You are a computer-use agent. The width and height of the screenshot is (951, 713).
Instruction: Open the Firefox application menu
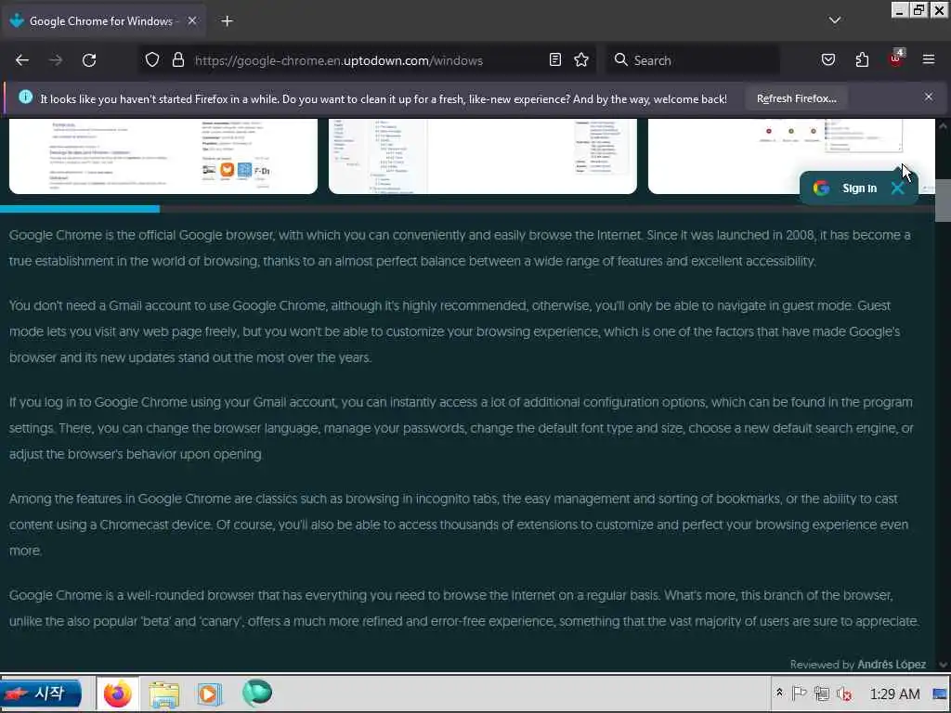click(928, 60)
